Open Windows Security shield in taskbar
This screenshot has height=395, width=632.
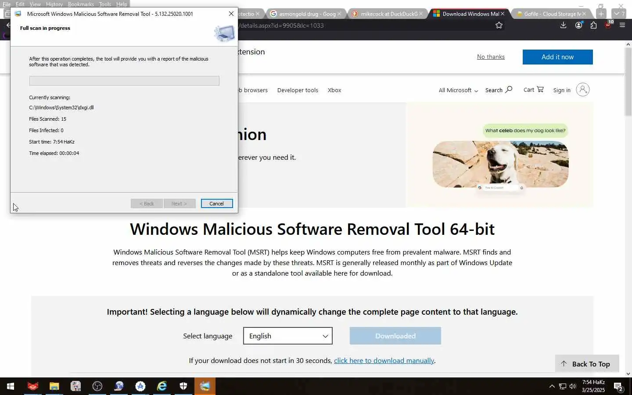(x=183, y=386)
